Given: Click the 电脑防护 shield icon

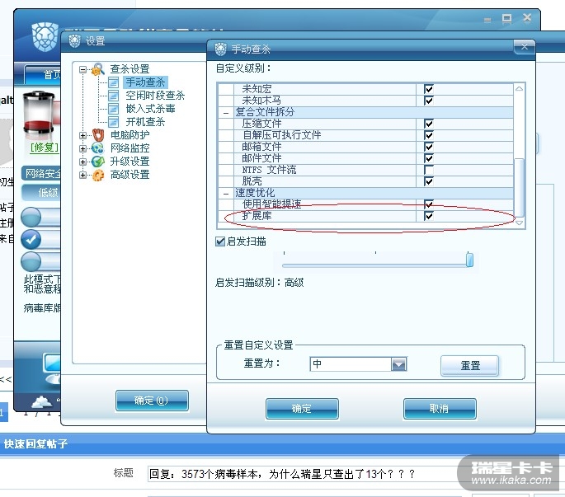Looking at the screenshot, I should point(98,135).
